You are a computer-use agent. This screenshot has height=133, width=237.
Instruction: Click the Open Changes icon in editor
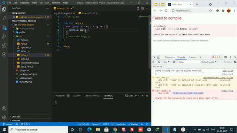point(138,8)
